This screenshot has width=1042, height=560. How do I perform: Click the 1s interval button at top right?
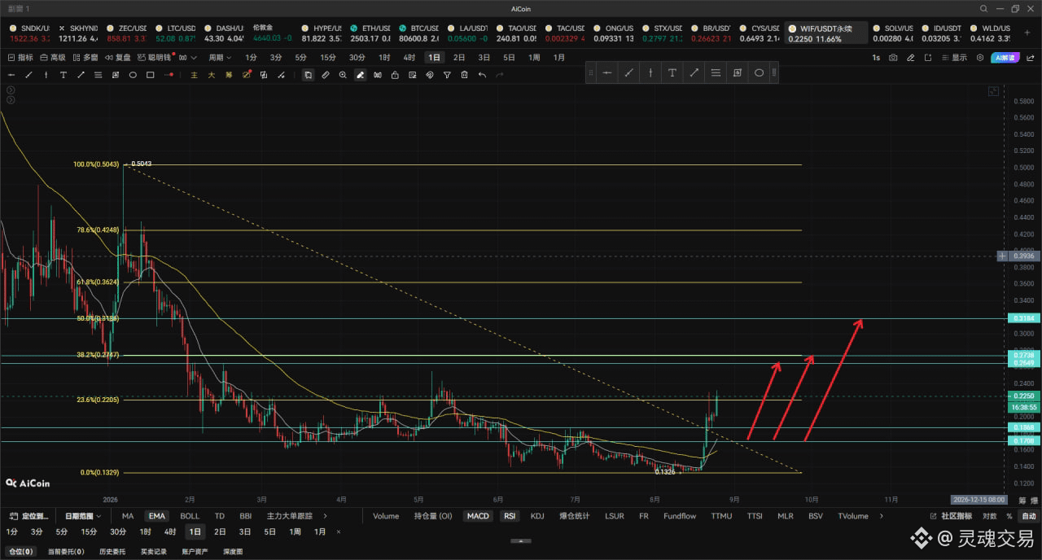[x=876, y=58]
